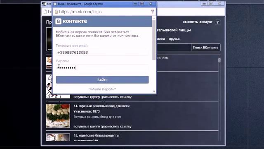This screenshot has width=264, height=149.
Task: Maximize the VK login Chrome window
Action: pos(142,4)
